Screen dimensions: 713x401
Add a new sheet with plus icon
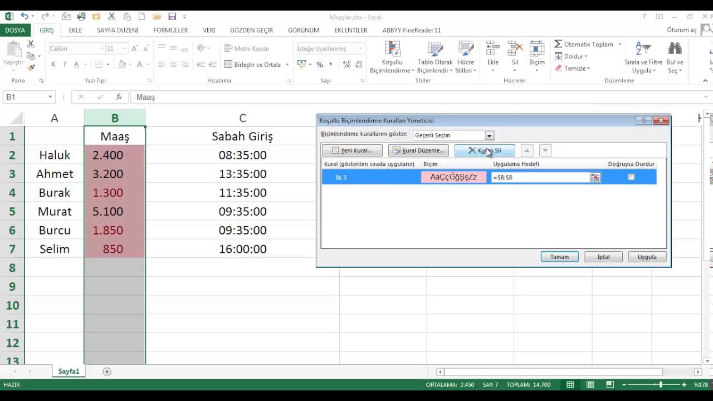click(107, 371)
